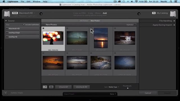Click the 0 photos / 0 bytes status text

point(17,93)
